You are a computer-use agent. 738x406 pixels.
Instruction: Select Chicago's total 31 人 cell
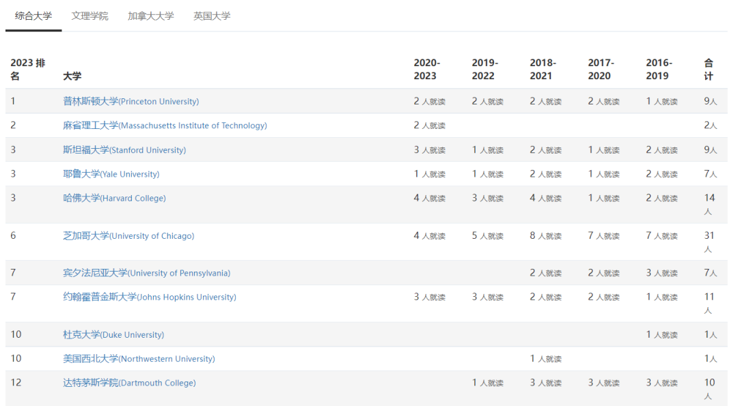(709, 242)
